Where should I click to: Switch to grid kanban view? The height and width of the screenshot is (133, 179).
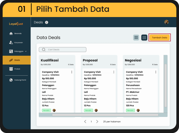pyautogui.click(x=144, y=38)
